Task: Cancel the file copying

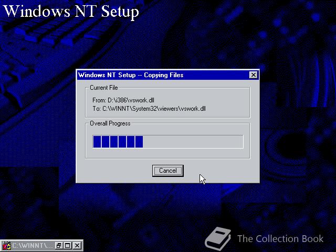Action: coord(168,171)
